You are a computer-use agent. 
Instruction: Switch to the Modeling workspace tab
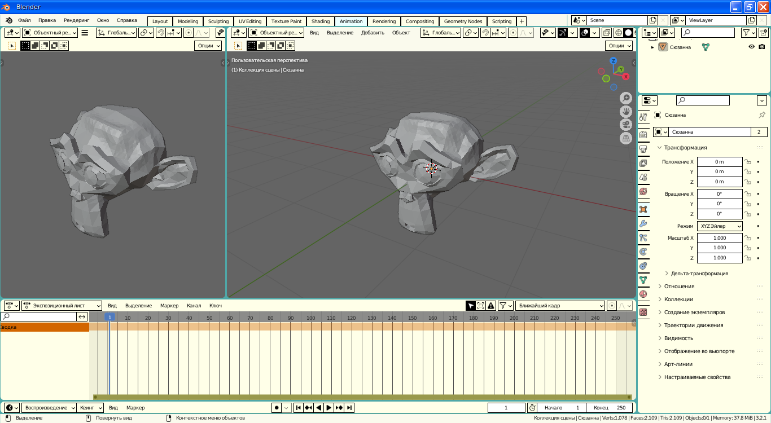click(x=188, y=21)
